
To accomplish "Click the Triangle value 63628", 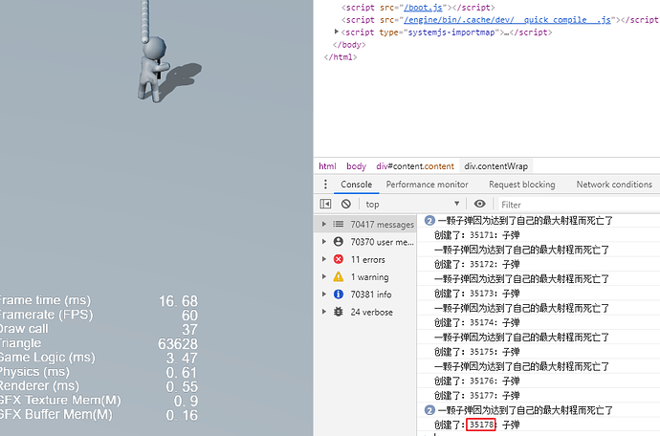I will click(x=178, y=344).
